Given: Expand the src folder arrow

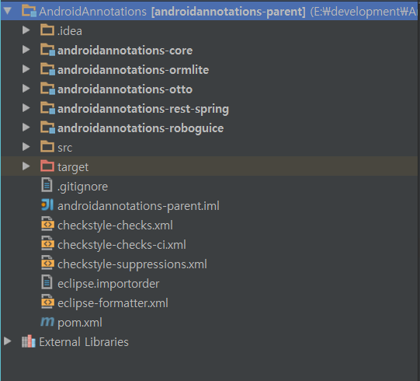Looking at the screenshot, I should pos(26,147).
